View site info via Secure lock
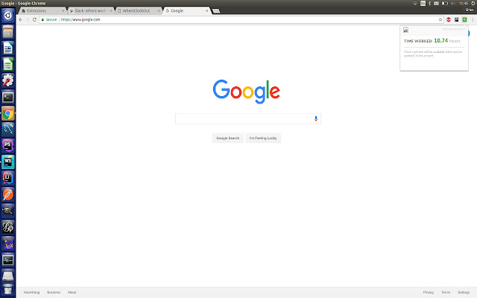 click(49, 19)
